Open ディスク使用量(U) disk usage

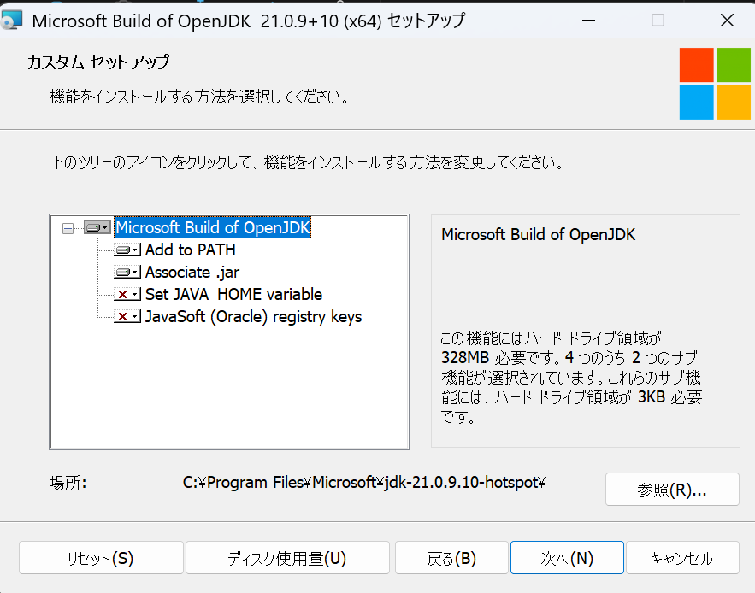click(x=287, y=559)
